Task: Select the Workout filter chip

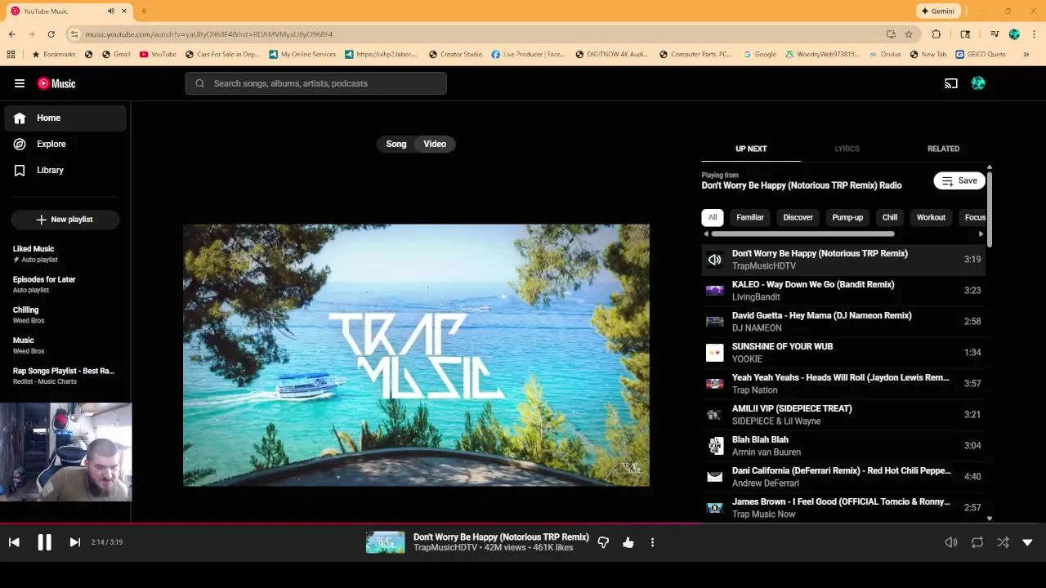Action: click(931, 217)
